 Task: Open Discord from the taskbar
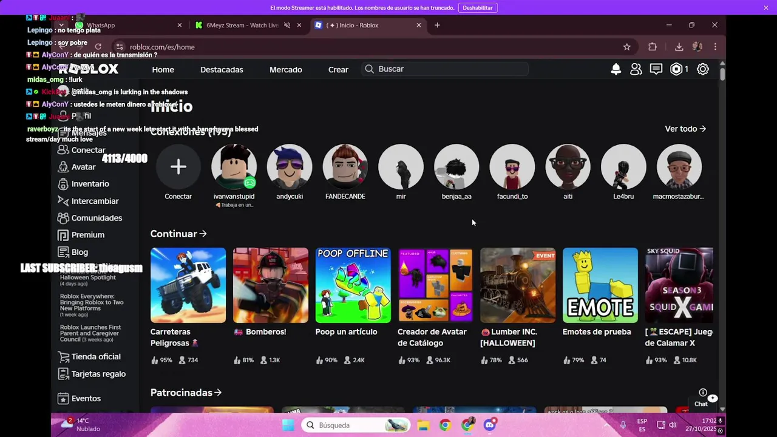click(x=490, y=425)
